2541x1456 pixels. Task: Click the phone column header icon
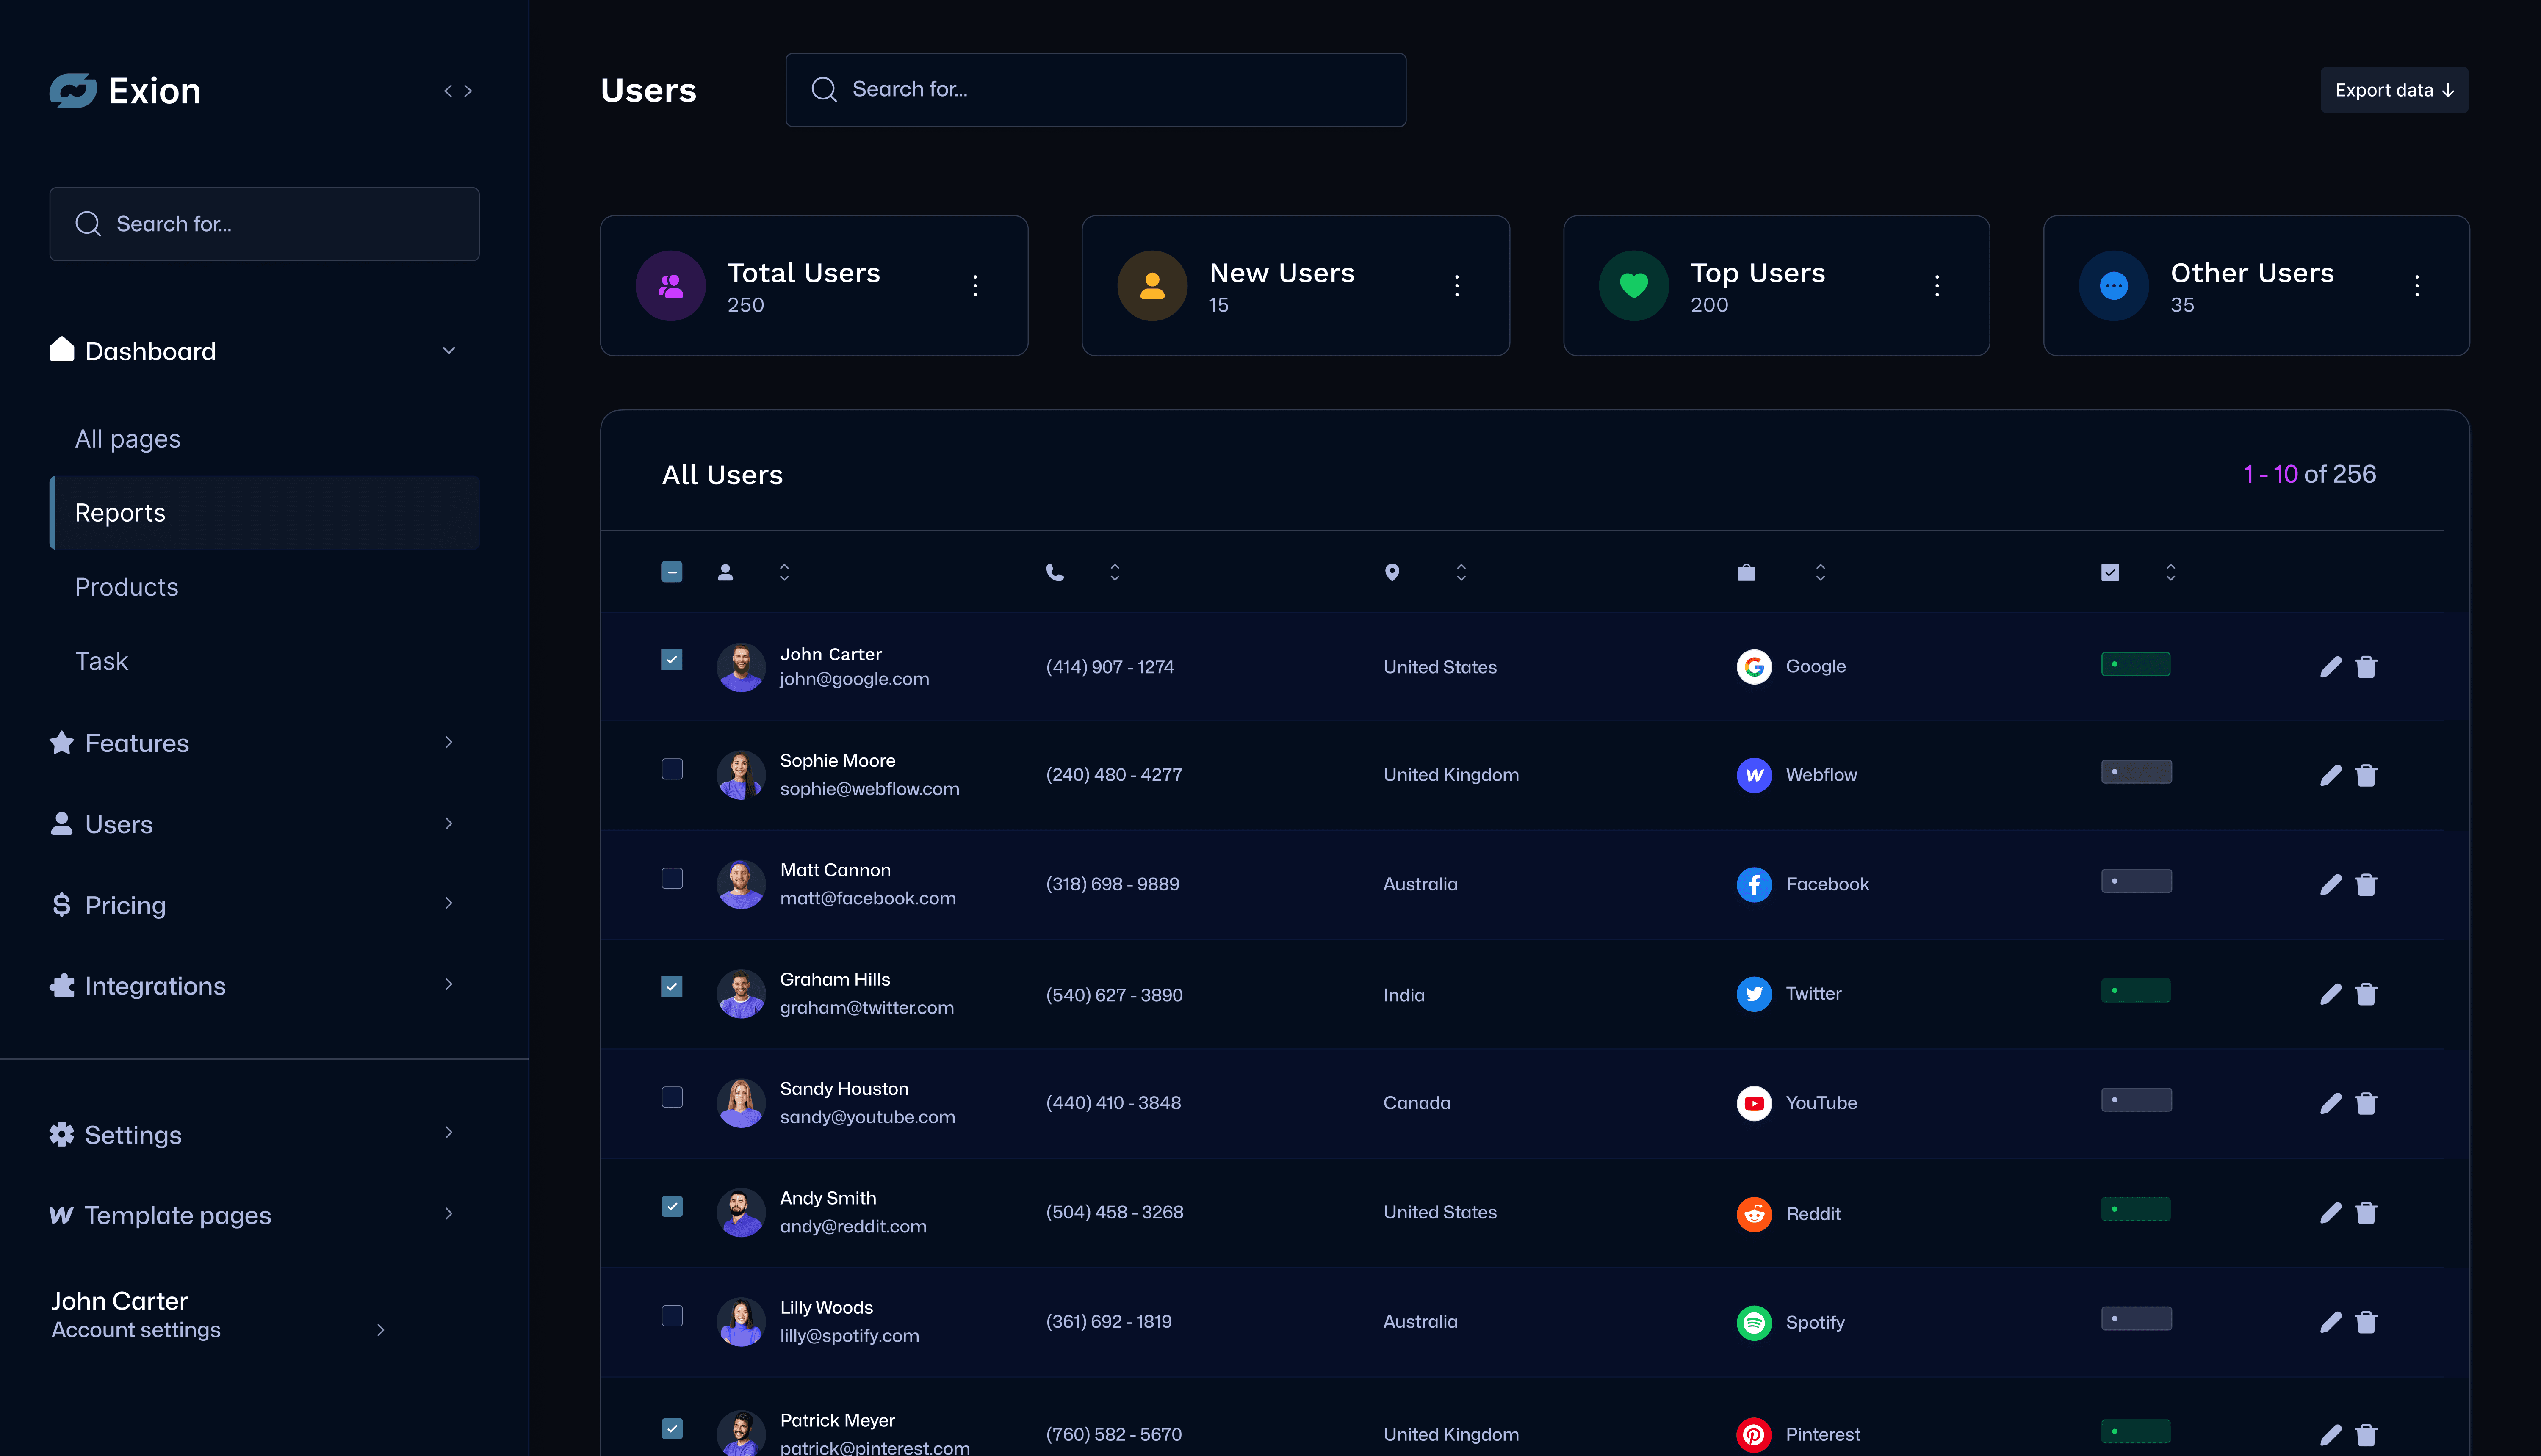1054,573
